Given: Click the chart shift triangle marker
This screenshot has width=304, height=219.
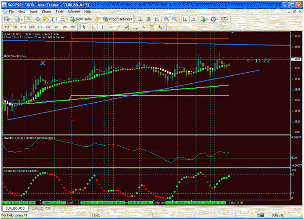Looking at the screenshot, I should (232, 32).
